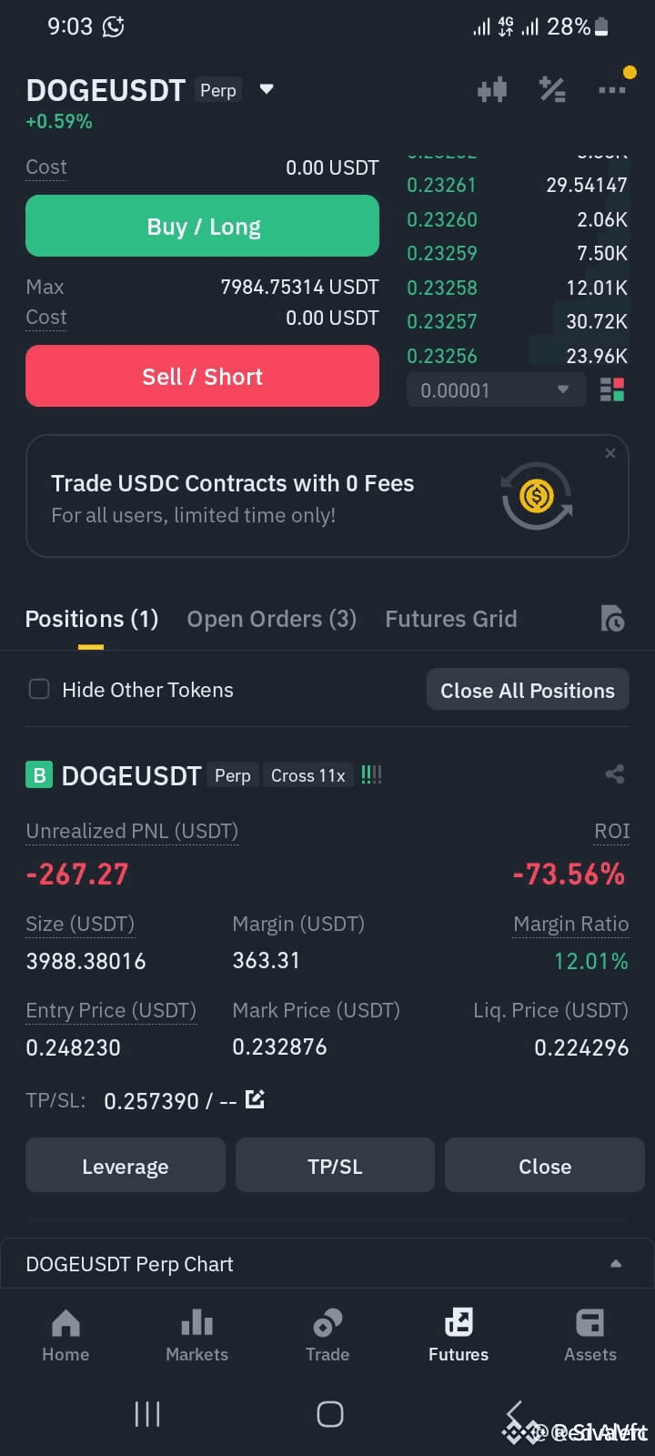The image size is (655, 1456).
Task: Open the three-dot more options menu
Action: [611, 89]
